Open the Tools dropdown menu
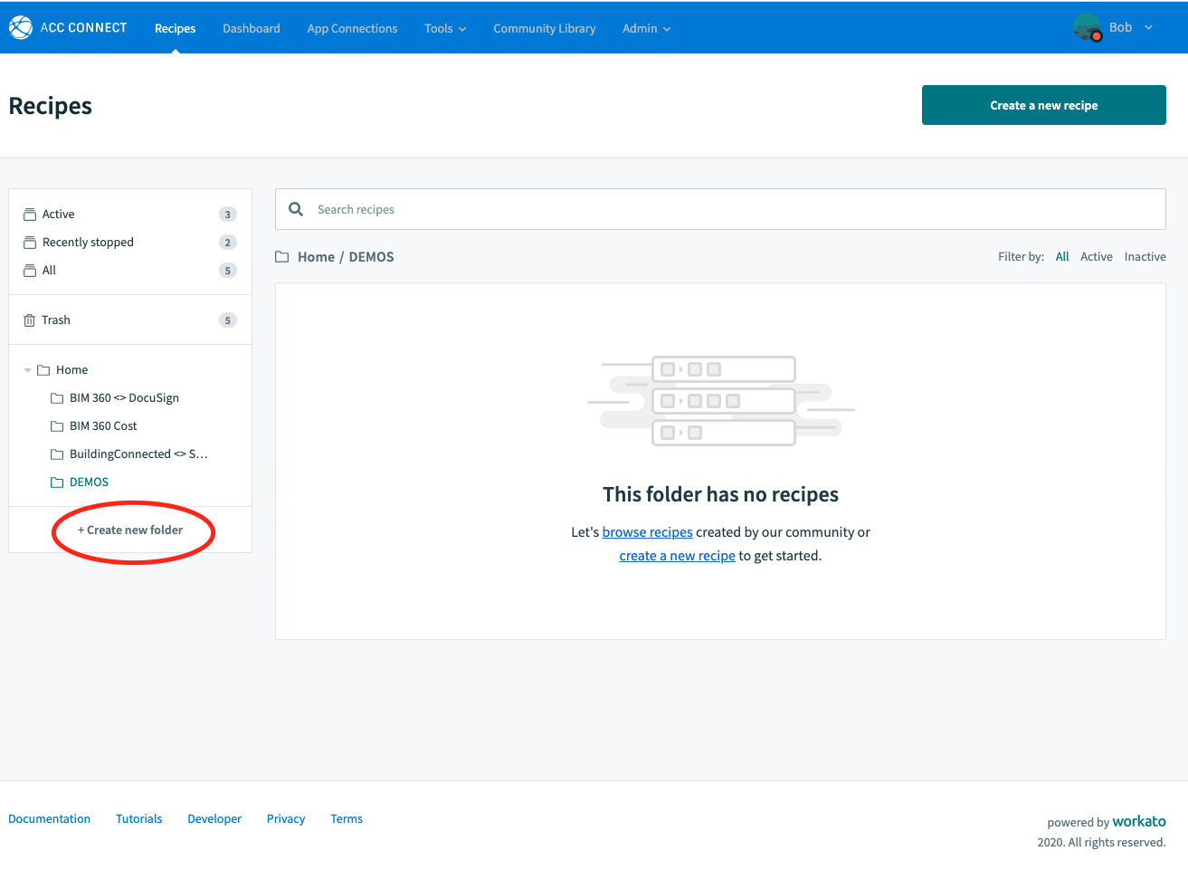The height and width of the screenshot is (879, 1188). [x=445, y=29]
